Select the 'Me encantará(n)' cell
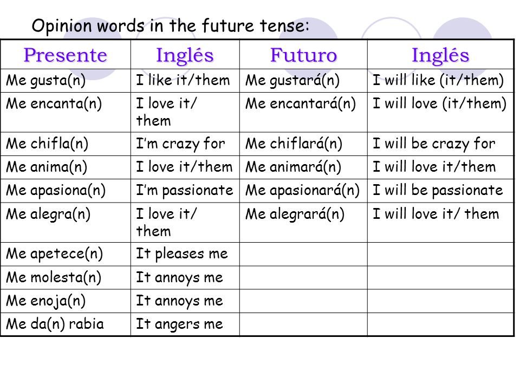 303,112
